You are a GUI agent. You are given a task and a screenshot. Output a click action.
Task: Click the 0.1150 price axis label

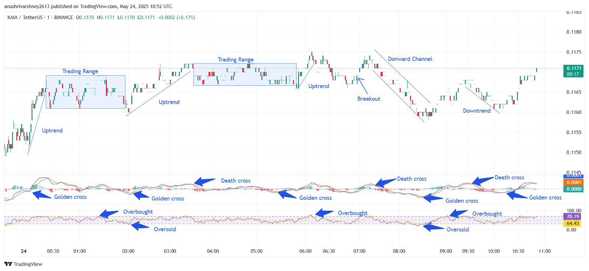[574, 152]
